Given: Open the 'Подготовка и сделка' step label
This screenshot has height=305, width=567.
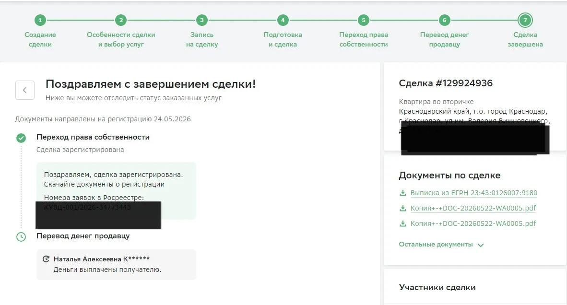Looking at the screenshot, I should click(x=283, y=39).
